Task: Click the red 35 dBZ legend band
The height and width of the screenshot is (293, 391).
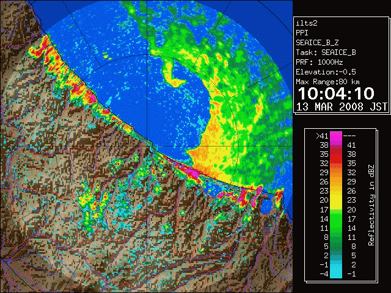Action: (336, 154)
